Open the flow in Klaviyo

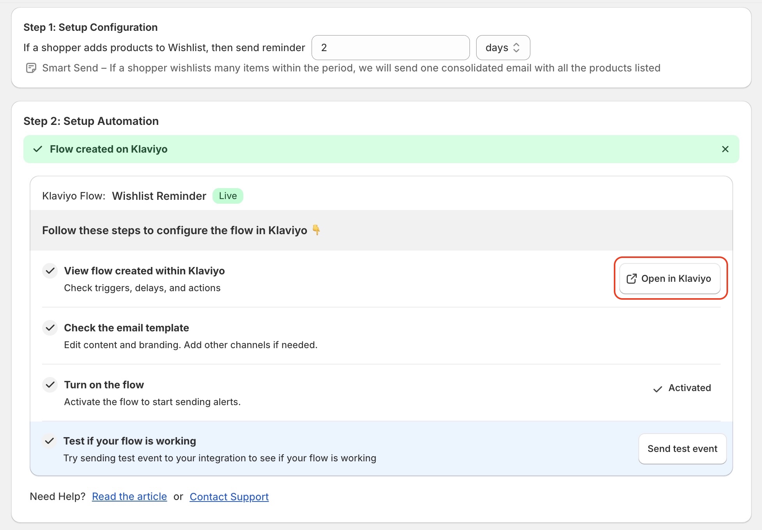(670, 279)
